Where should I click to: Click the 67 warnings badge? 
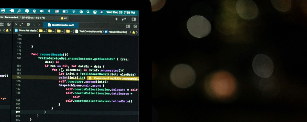63,18
